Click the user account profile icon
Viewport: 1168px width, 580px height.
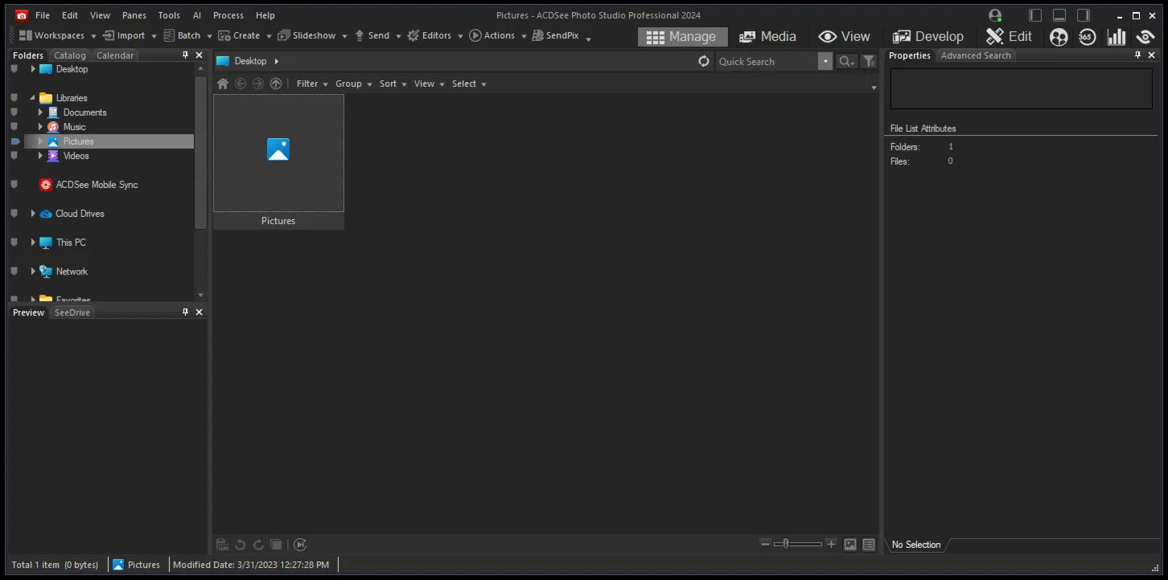[x=996, y=15]
